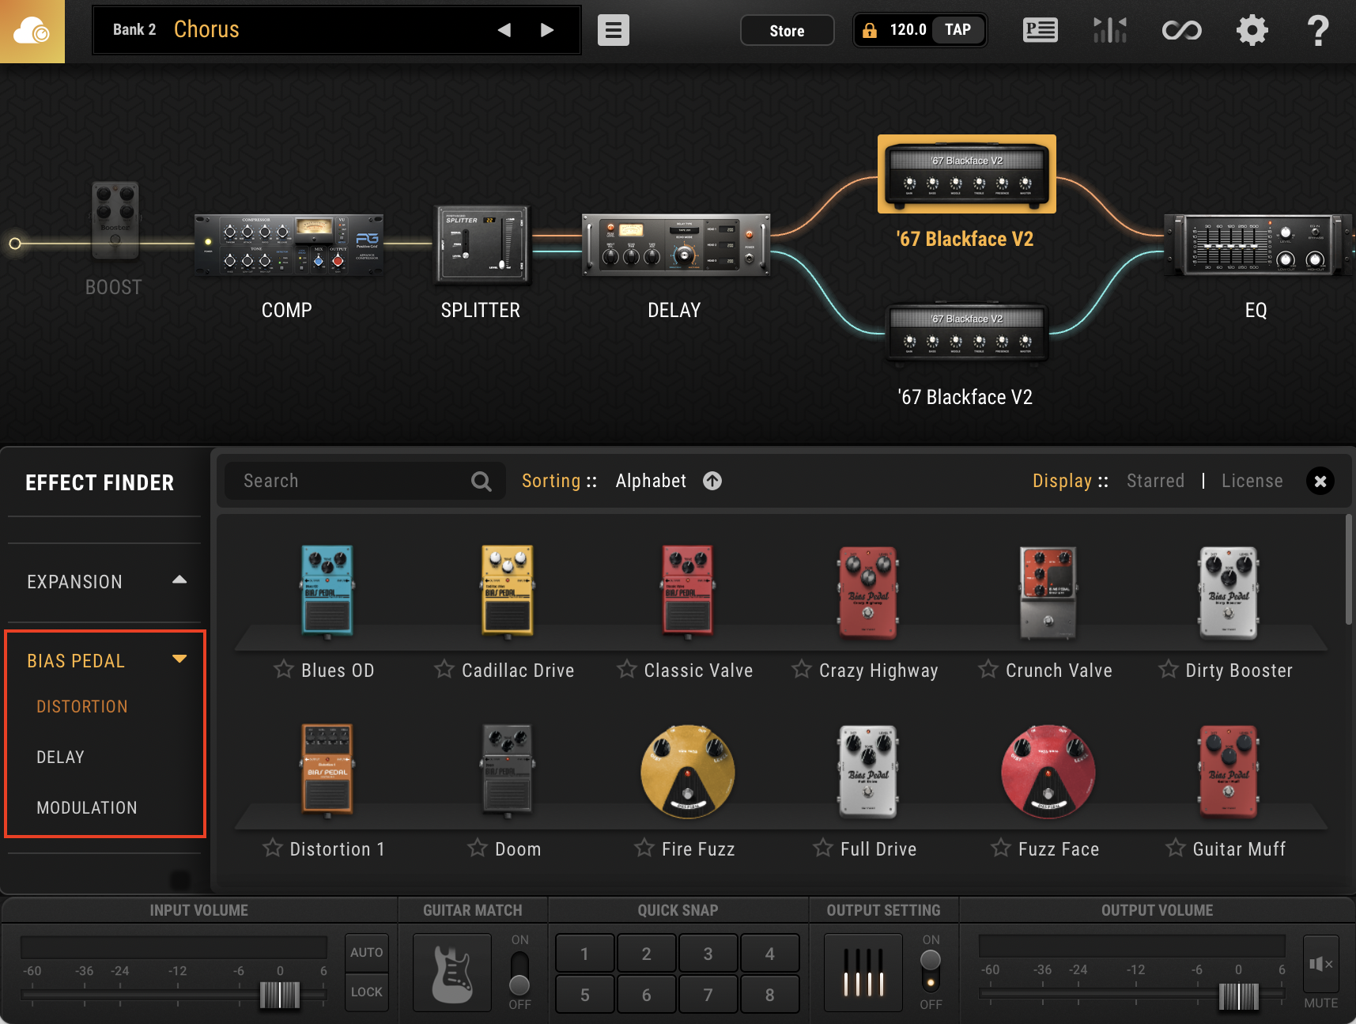Go to next preset arrow
The height and width of the screenshot is (1024, 1356).
coord(546,30)
